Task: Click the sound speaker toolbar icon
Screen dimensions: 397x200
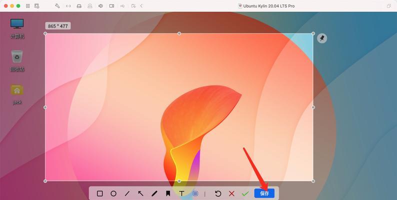Action: pyautogui.click(x=101, y=6)
